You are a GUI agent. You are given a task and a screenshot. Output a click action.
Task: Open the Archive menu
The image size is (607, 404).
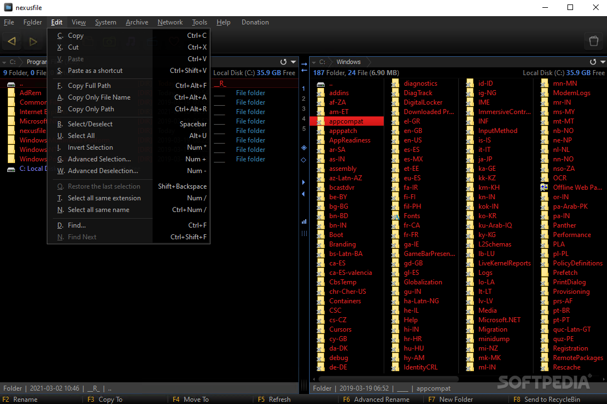click(136, 22)
